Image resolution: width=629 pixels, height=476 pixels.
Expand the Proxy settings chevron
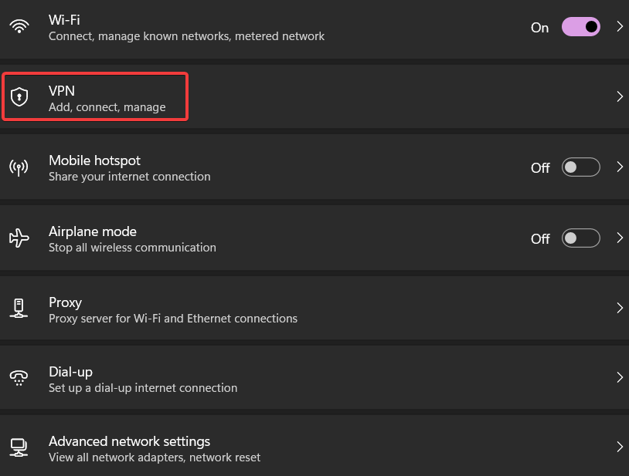pos(620,308)
